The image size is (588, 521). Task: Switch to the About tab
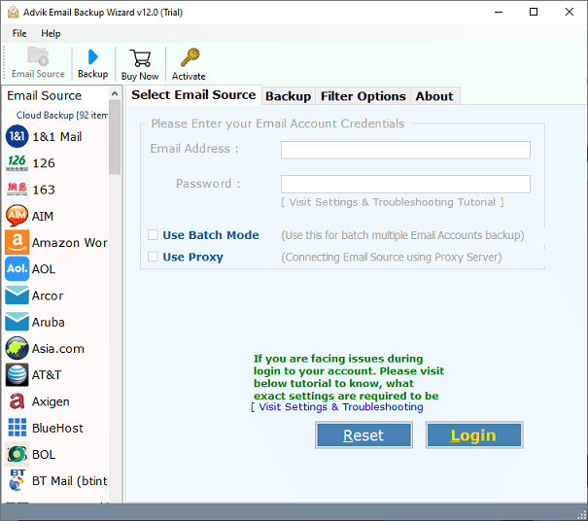(433, 96)
